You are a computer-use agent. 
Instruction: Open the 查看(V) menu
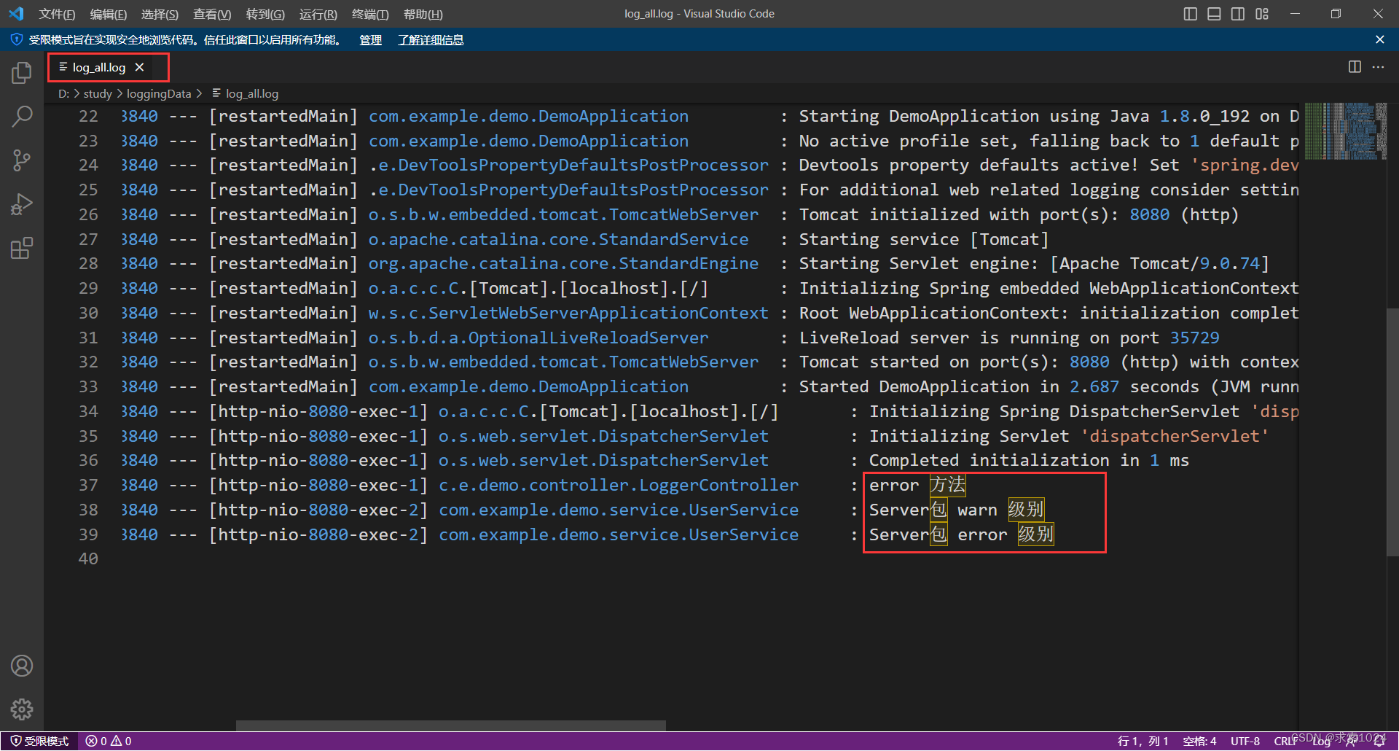click(x=212, y=14)
